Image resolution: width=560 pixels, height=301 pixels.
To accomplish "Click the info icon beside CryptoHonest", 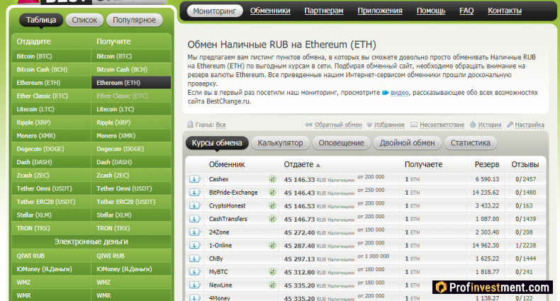I will (194, 205).
